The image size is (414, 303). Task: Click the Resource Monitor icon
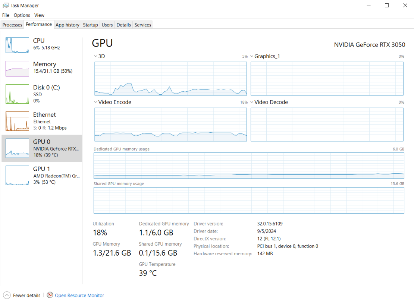tap(50, 295)
